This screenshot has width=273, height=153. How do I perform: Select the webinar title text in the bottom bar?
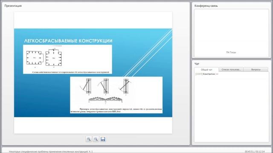pos(51,152)
